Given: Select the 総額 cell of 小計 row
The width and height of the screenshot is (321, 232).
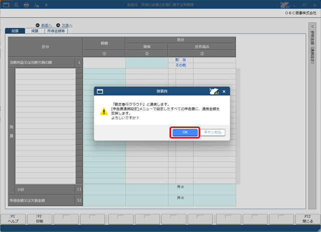Looking at the screenshot, I should tap(104, 189).
